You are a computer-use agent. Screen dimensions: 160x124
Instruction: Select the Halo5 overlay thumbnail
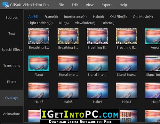coord(68,90)
